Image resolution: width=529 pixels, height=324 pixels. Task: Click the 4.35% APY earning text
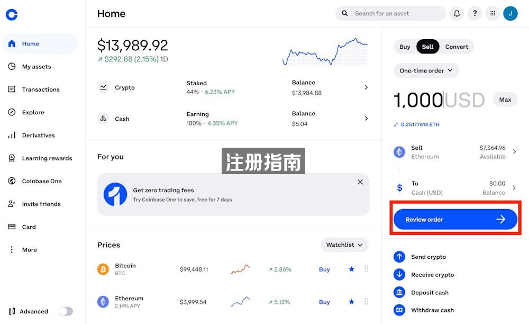click(x=222, y=123)
